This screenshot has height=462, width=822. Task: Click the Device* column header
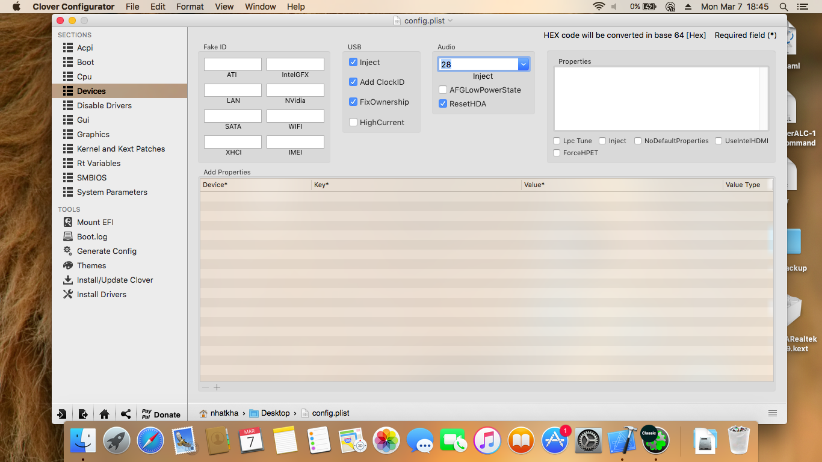256,185
